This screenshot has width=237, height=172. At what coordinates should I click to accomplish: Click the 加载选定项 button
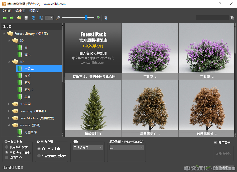223,154
